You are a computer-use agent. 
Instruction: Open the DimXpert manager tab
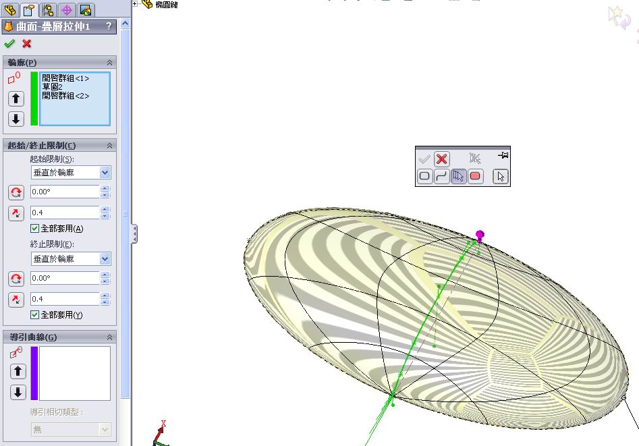pos(67,10)
